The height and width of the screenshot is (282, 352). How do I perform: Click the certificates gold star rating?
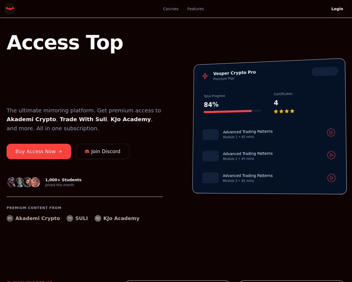pos(284,111)
